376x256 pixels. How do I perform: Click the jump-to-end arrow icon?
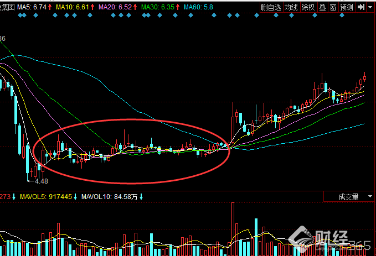pyautogui.click(x=360, y=7)
